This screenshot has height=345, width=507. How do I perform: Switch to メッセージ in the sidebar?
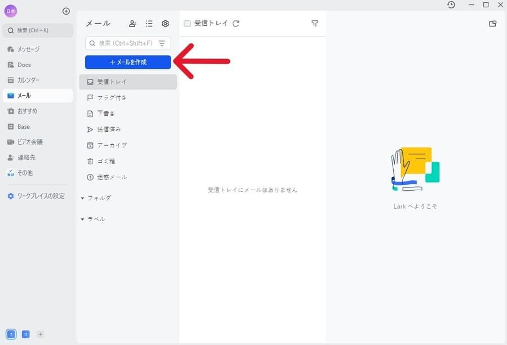coord(29,49)
